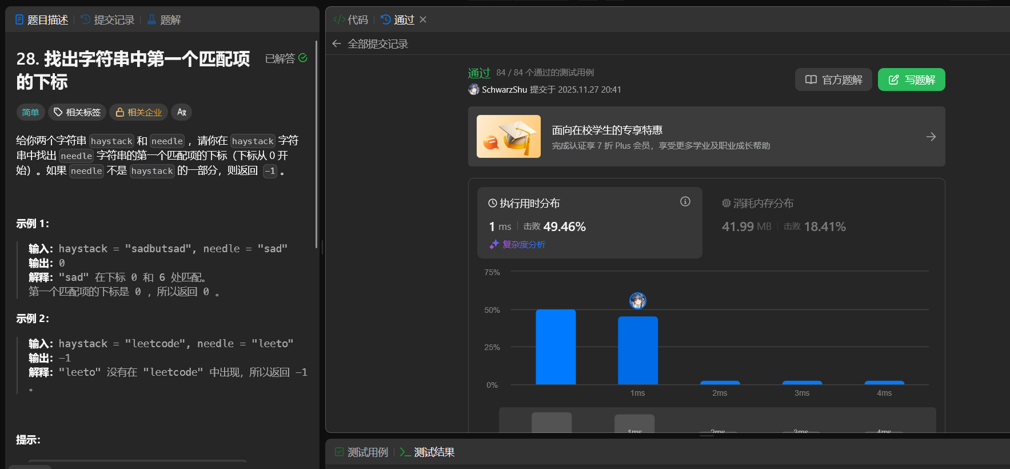Viewport: 1010px width, 469px height.
Task: Close the 通过 submission tab
Action: (x=423, y=20)
